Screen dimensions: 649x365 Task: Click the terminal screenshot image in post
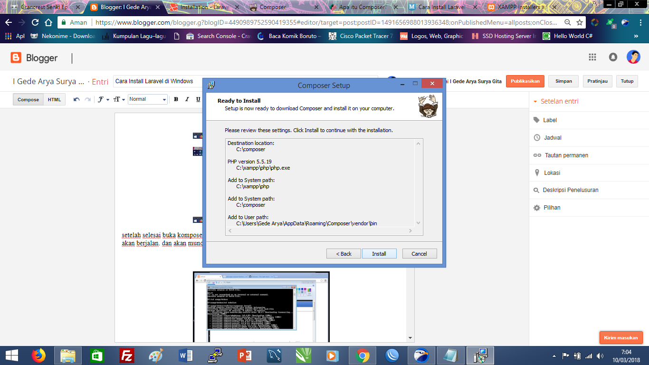point(261,307)
